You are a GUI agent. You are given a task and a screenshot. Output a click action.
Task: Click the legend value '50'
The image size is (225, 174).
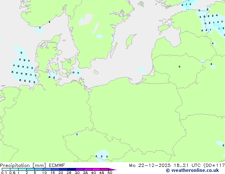click(x=110, y=173)
